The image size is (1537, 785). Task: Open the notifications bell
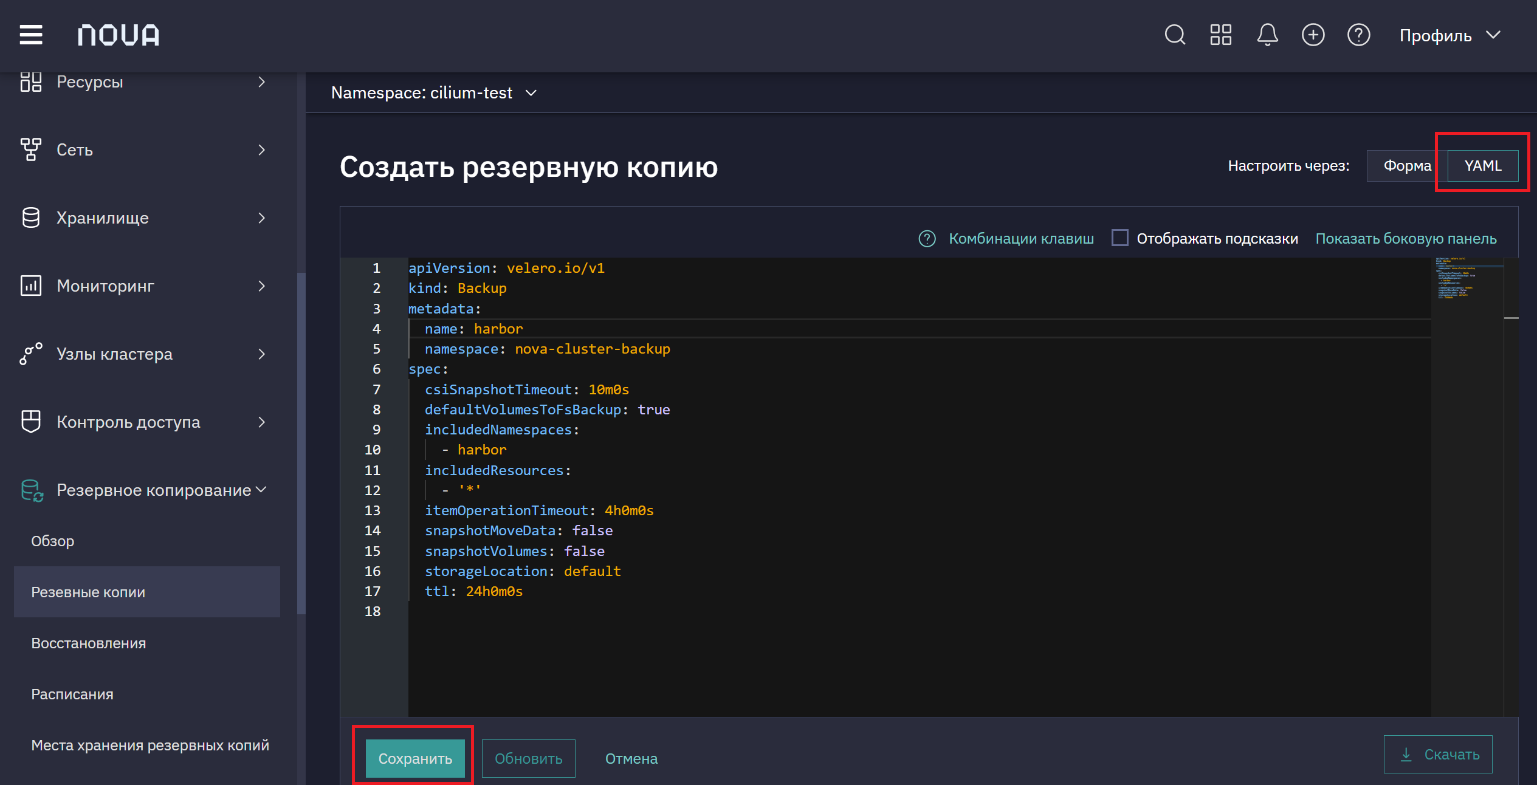[x=1267, y=35]
